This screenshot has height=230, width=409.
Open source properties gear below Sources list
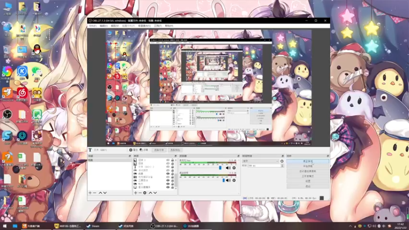(x=145, y=193)
